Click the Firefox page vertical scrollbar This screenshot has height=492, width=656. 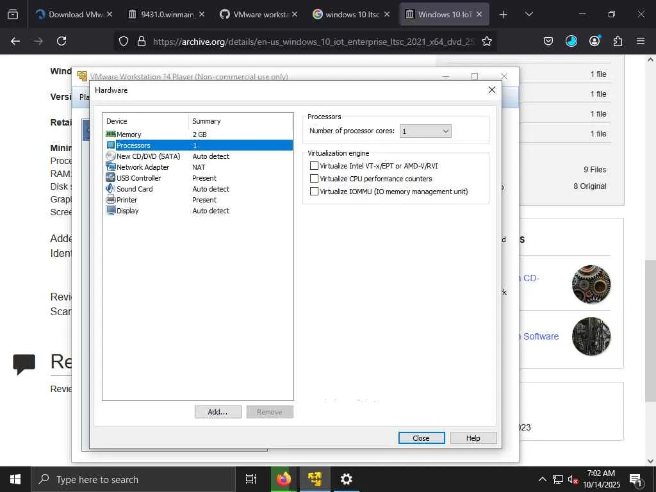tap(650, 331)
